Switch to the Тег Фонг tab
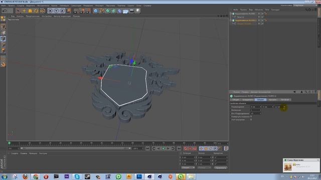 click(x=285, y=99)
